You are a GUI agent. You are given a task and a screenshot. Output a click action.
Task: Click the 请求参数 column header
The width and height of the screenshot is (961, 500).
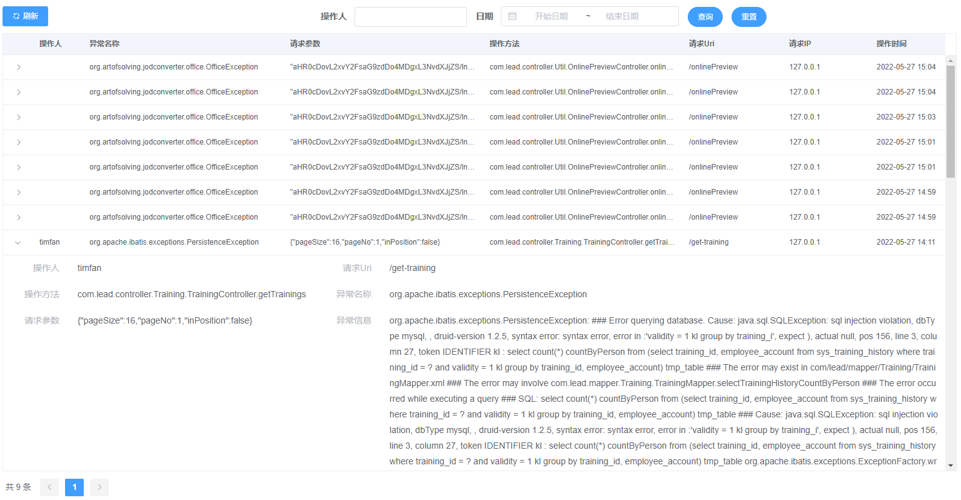tap(305, 44)
